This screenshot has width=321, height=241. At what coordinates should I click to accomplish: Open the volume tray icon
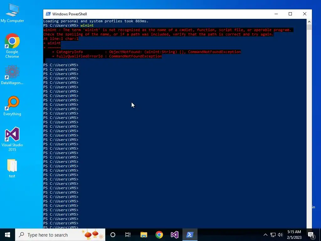click(280, 235)
